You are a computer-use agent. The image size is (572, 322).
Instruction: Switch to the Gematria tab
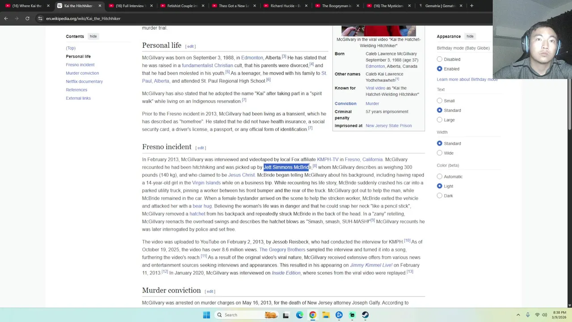(440, 6)
